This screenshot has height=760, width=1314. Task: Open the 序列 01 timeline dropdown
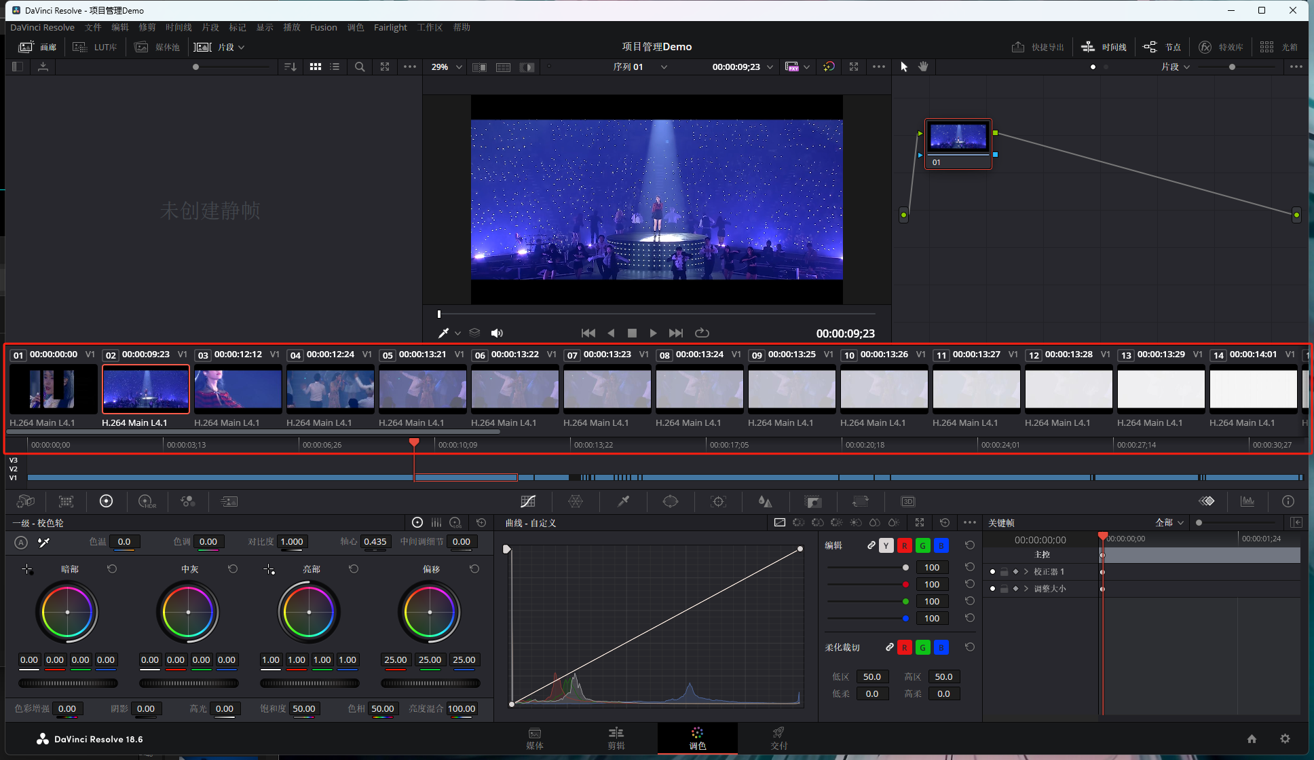pos(640,67)
